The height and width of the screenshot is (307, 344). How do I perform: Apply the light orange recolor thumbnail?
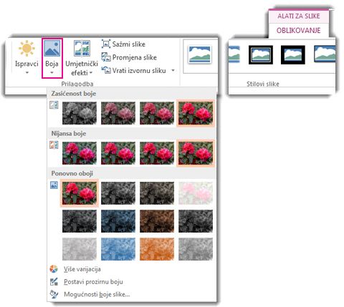[x=157, y=249]
